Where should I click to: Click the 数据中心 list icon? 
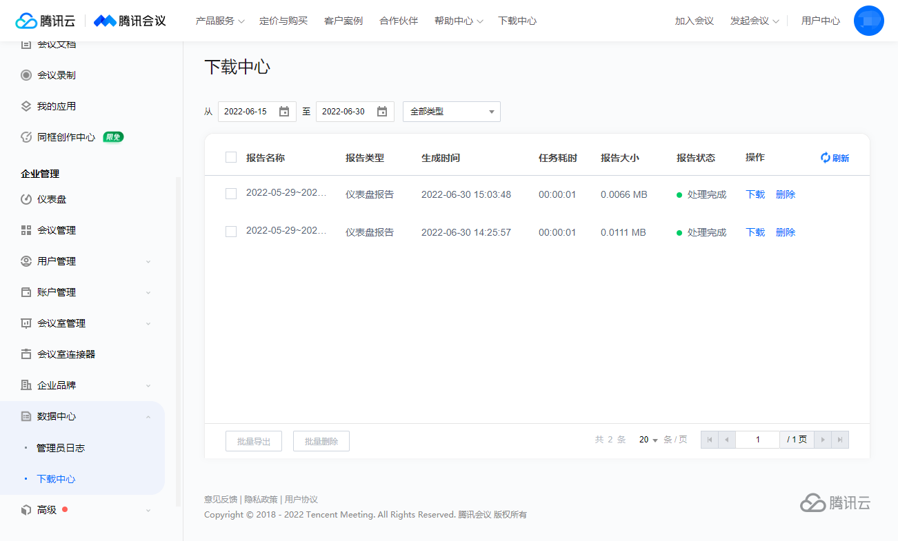(x=26, y=416)
